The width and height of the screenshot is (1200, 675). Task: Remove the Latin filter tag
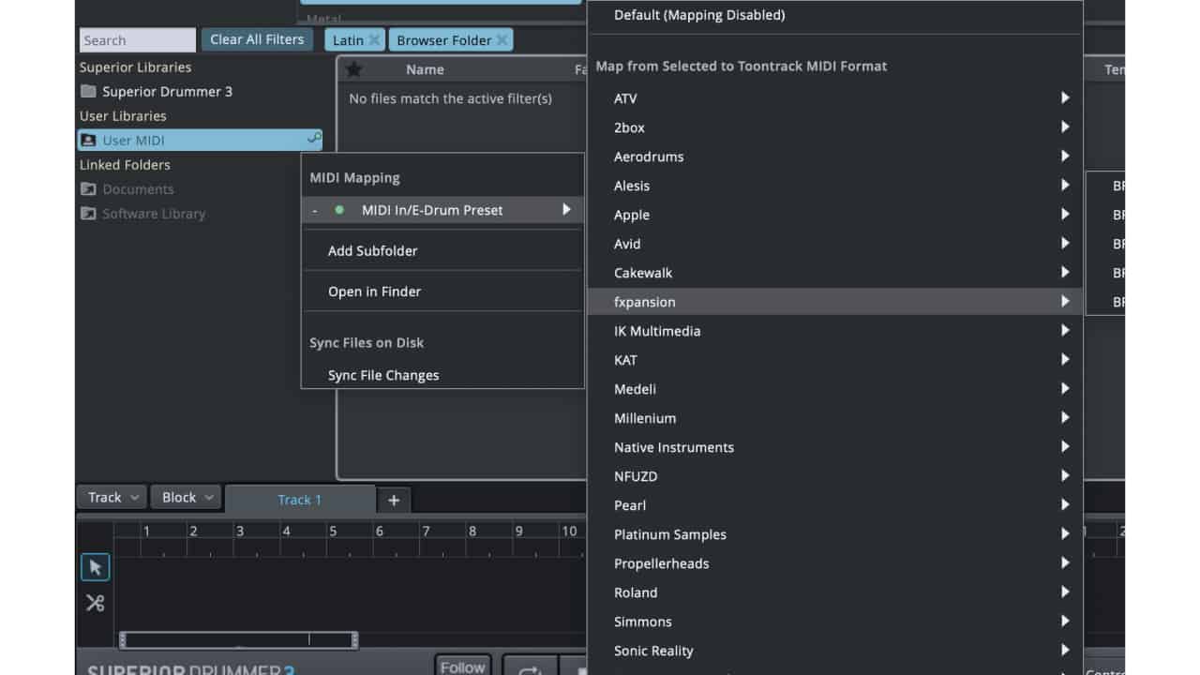tap(374, 39)
